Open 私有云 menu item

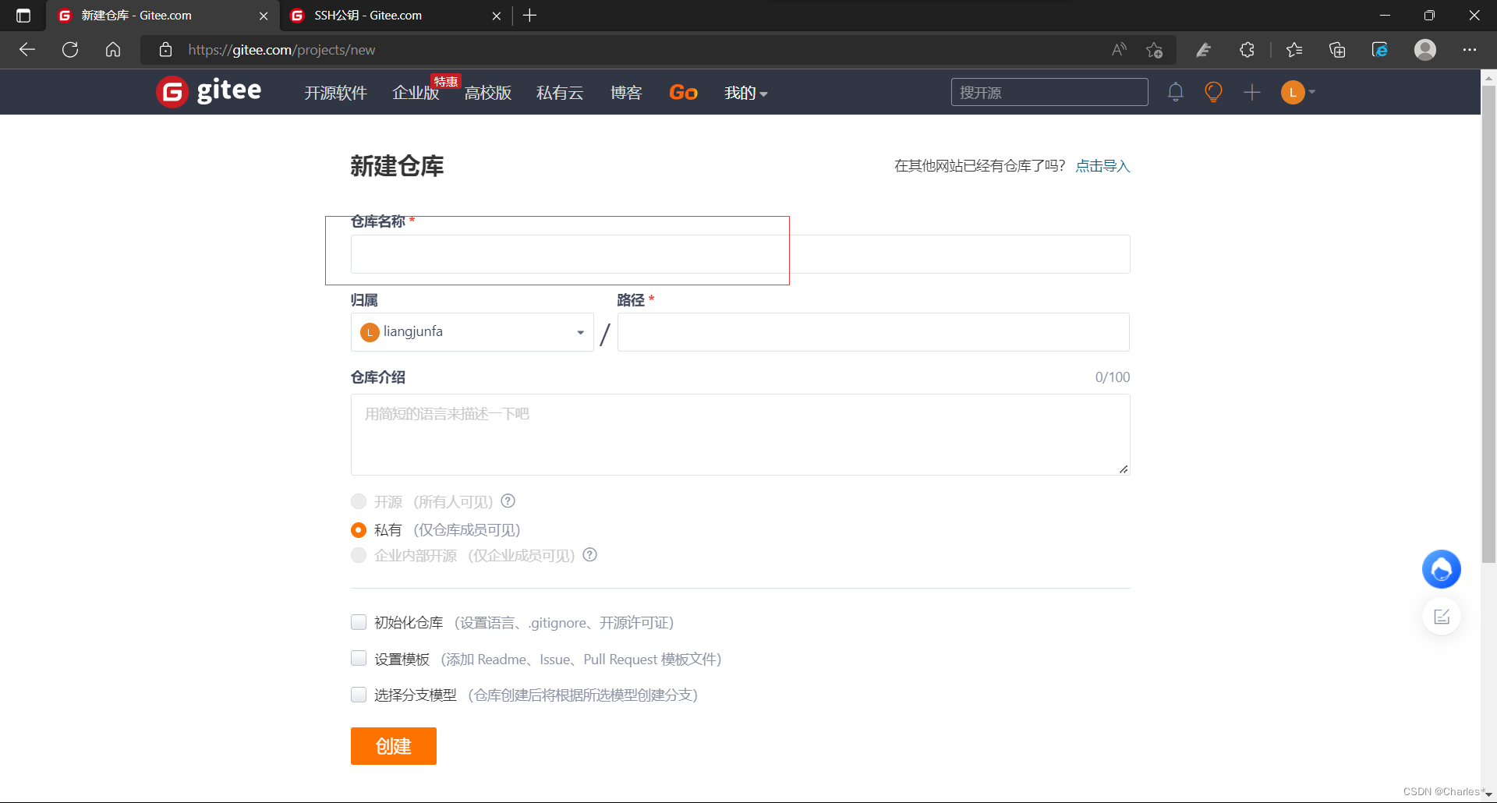click(x=560, y=93)
